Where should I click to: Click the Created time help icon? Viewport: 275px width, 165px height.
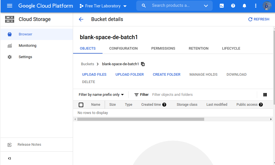pyautogui.click(x=164, y=105)
